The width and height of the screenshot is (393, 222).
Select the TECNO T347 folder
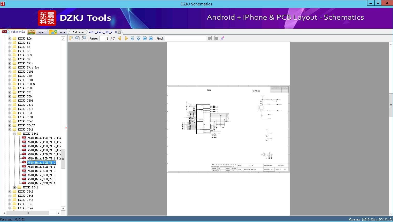coord(25,208)
